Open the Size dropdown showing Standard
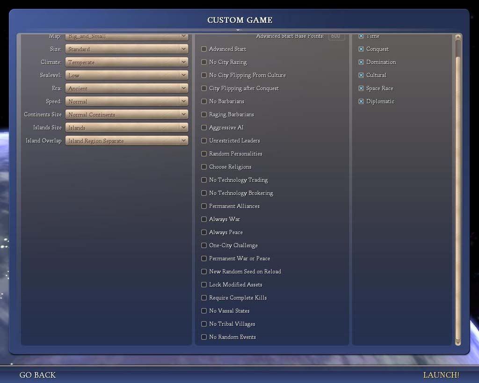479x383 pixels. coord(127,49)
